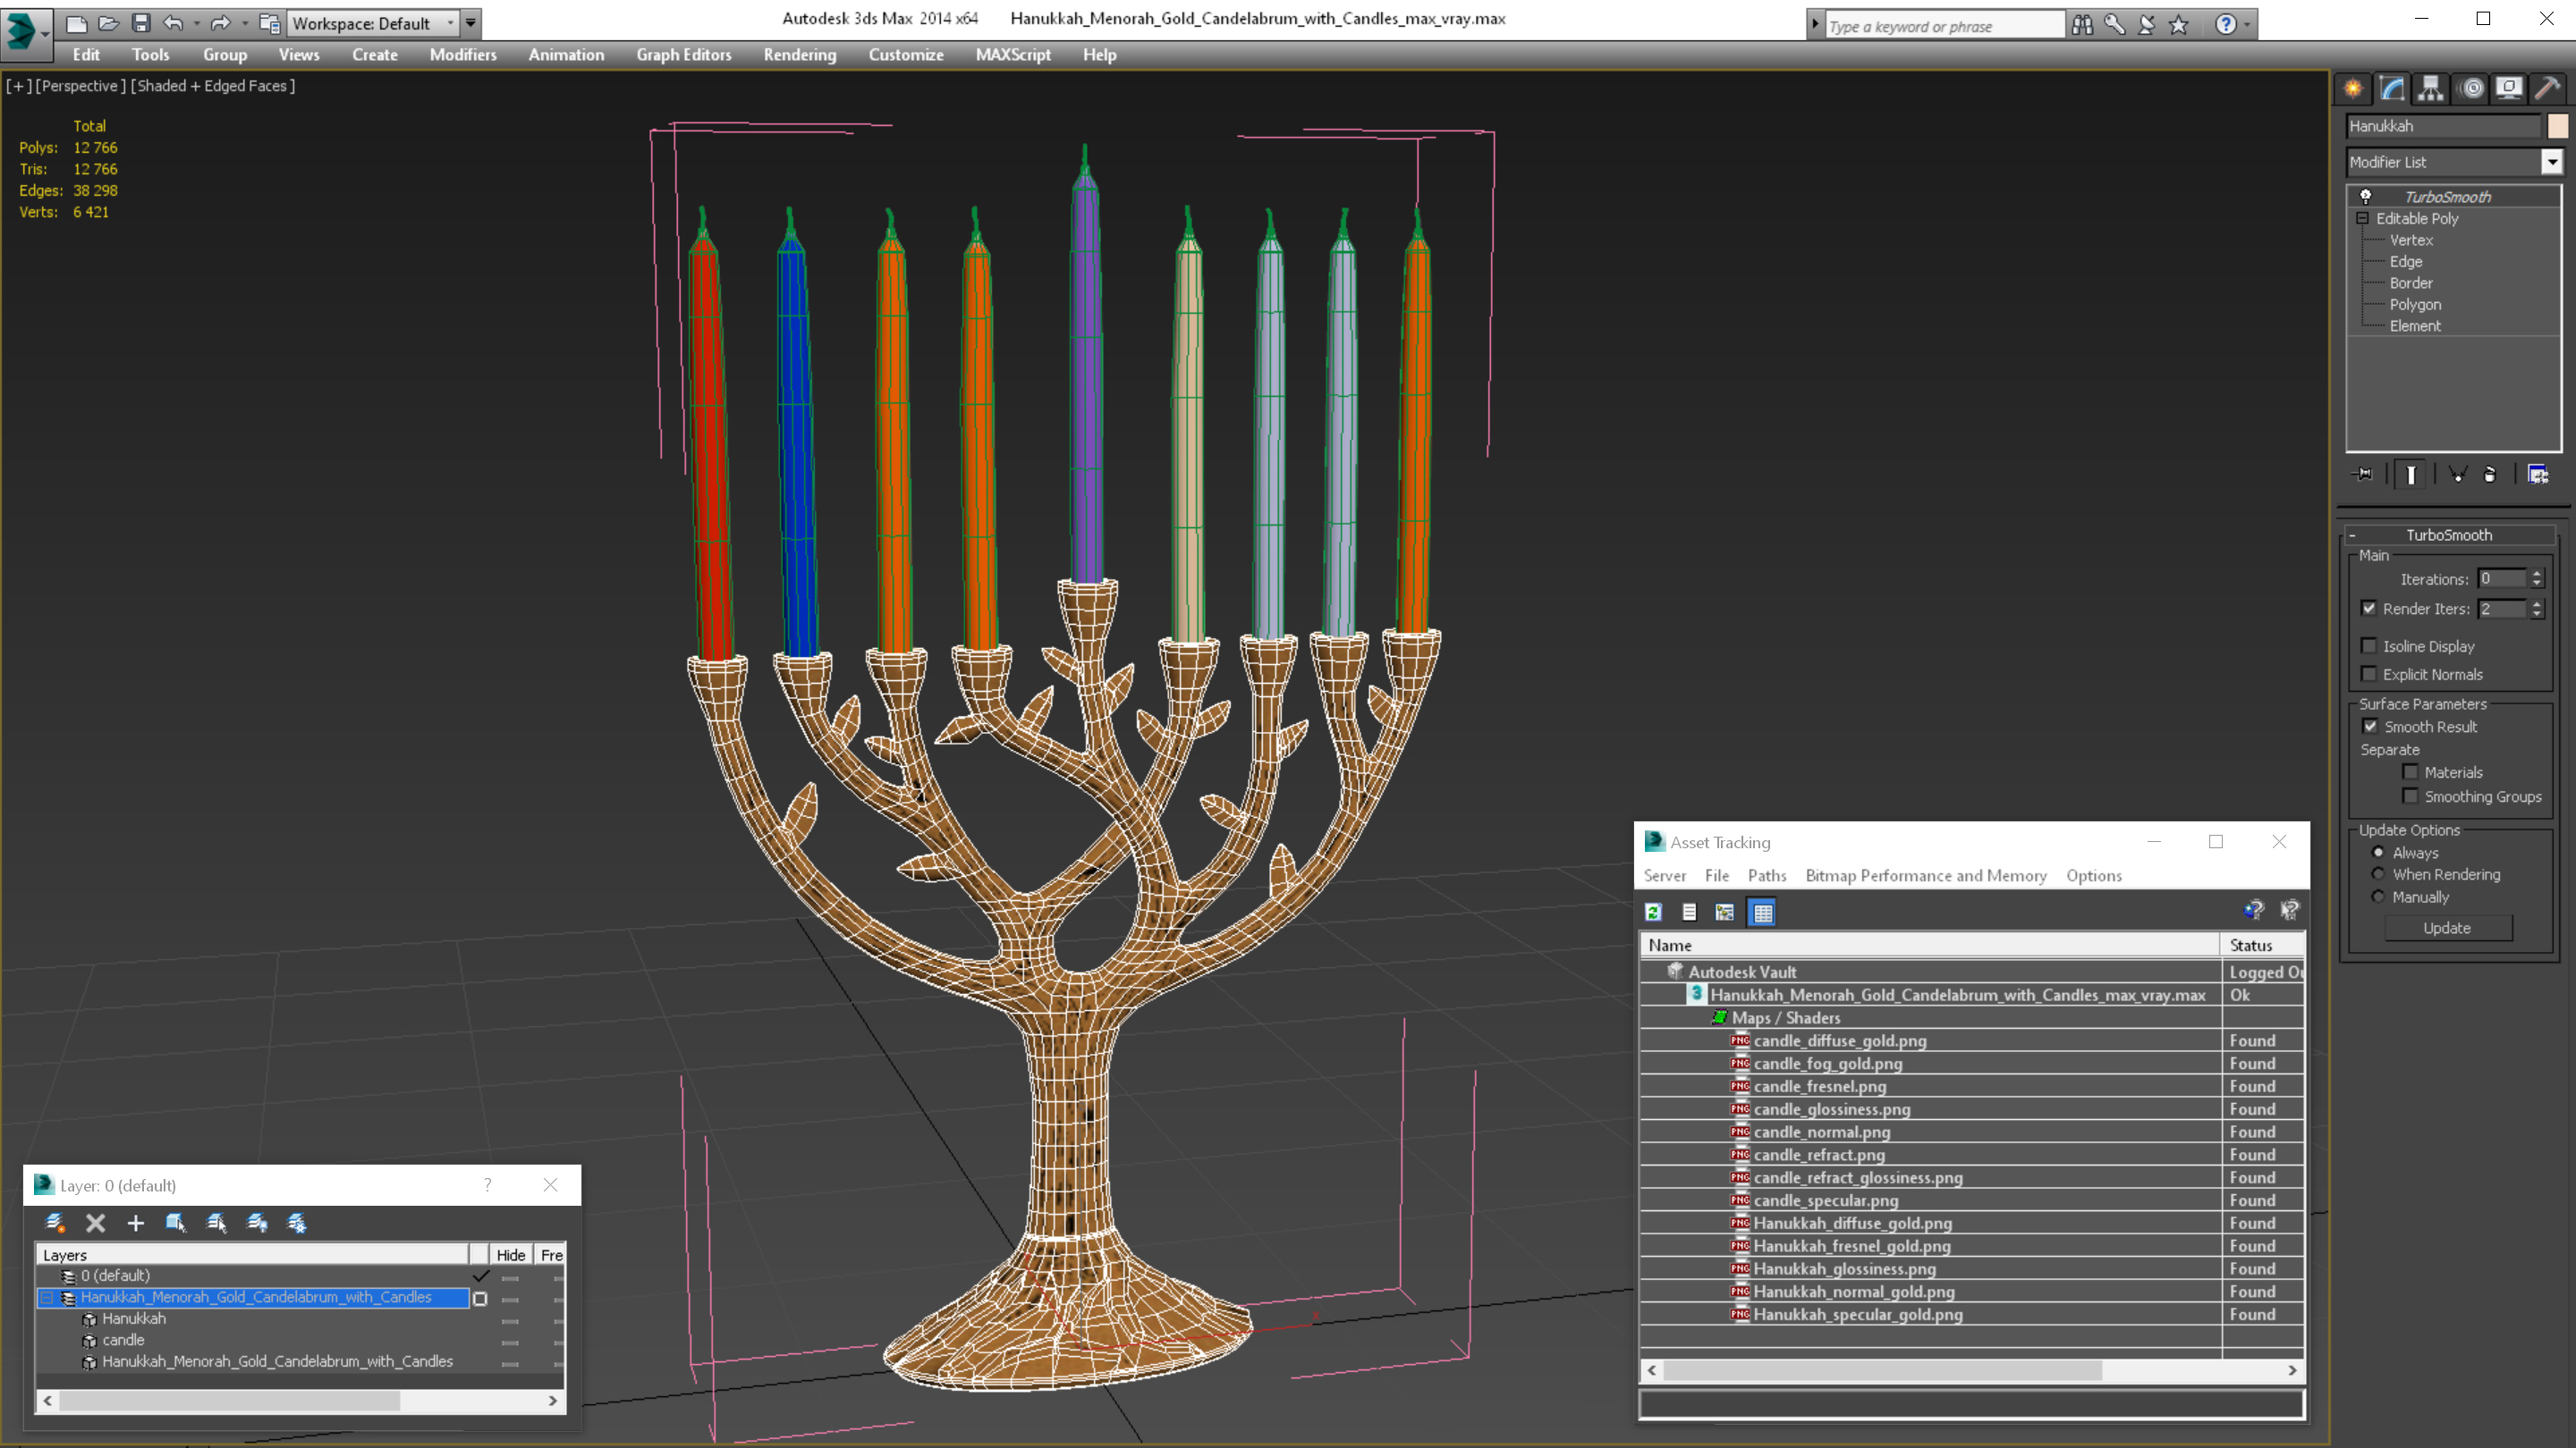
Task: Open the Motion command panel tab
Action: 2472,88
